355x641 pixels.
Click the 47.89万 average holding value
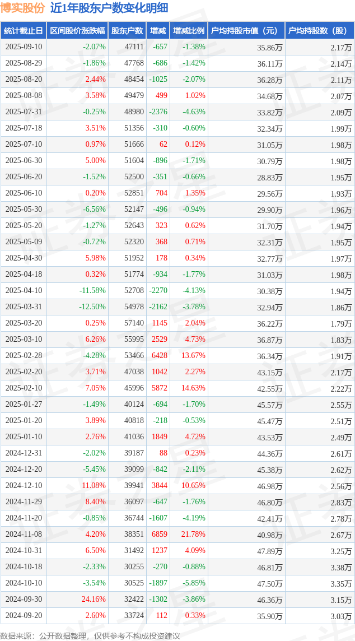tap(270, 550)
